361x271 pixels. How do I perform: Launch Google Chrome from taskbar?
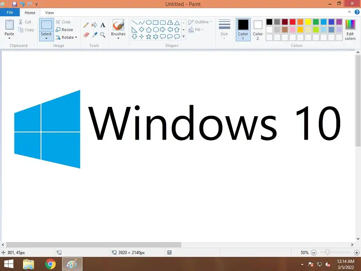pyautogui.click(x=50, y=264)
